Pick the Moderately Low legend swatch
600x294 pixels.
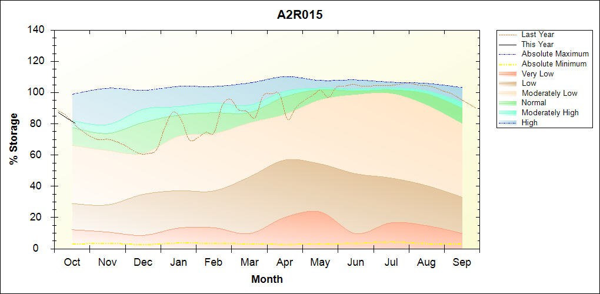(508, 93)
